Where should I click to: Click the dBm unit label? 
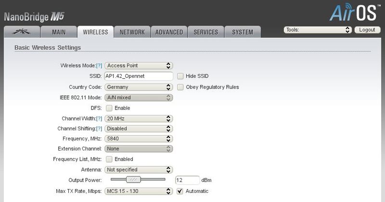click(206, 180)
